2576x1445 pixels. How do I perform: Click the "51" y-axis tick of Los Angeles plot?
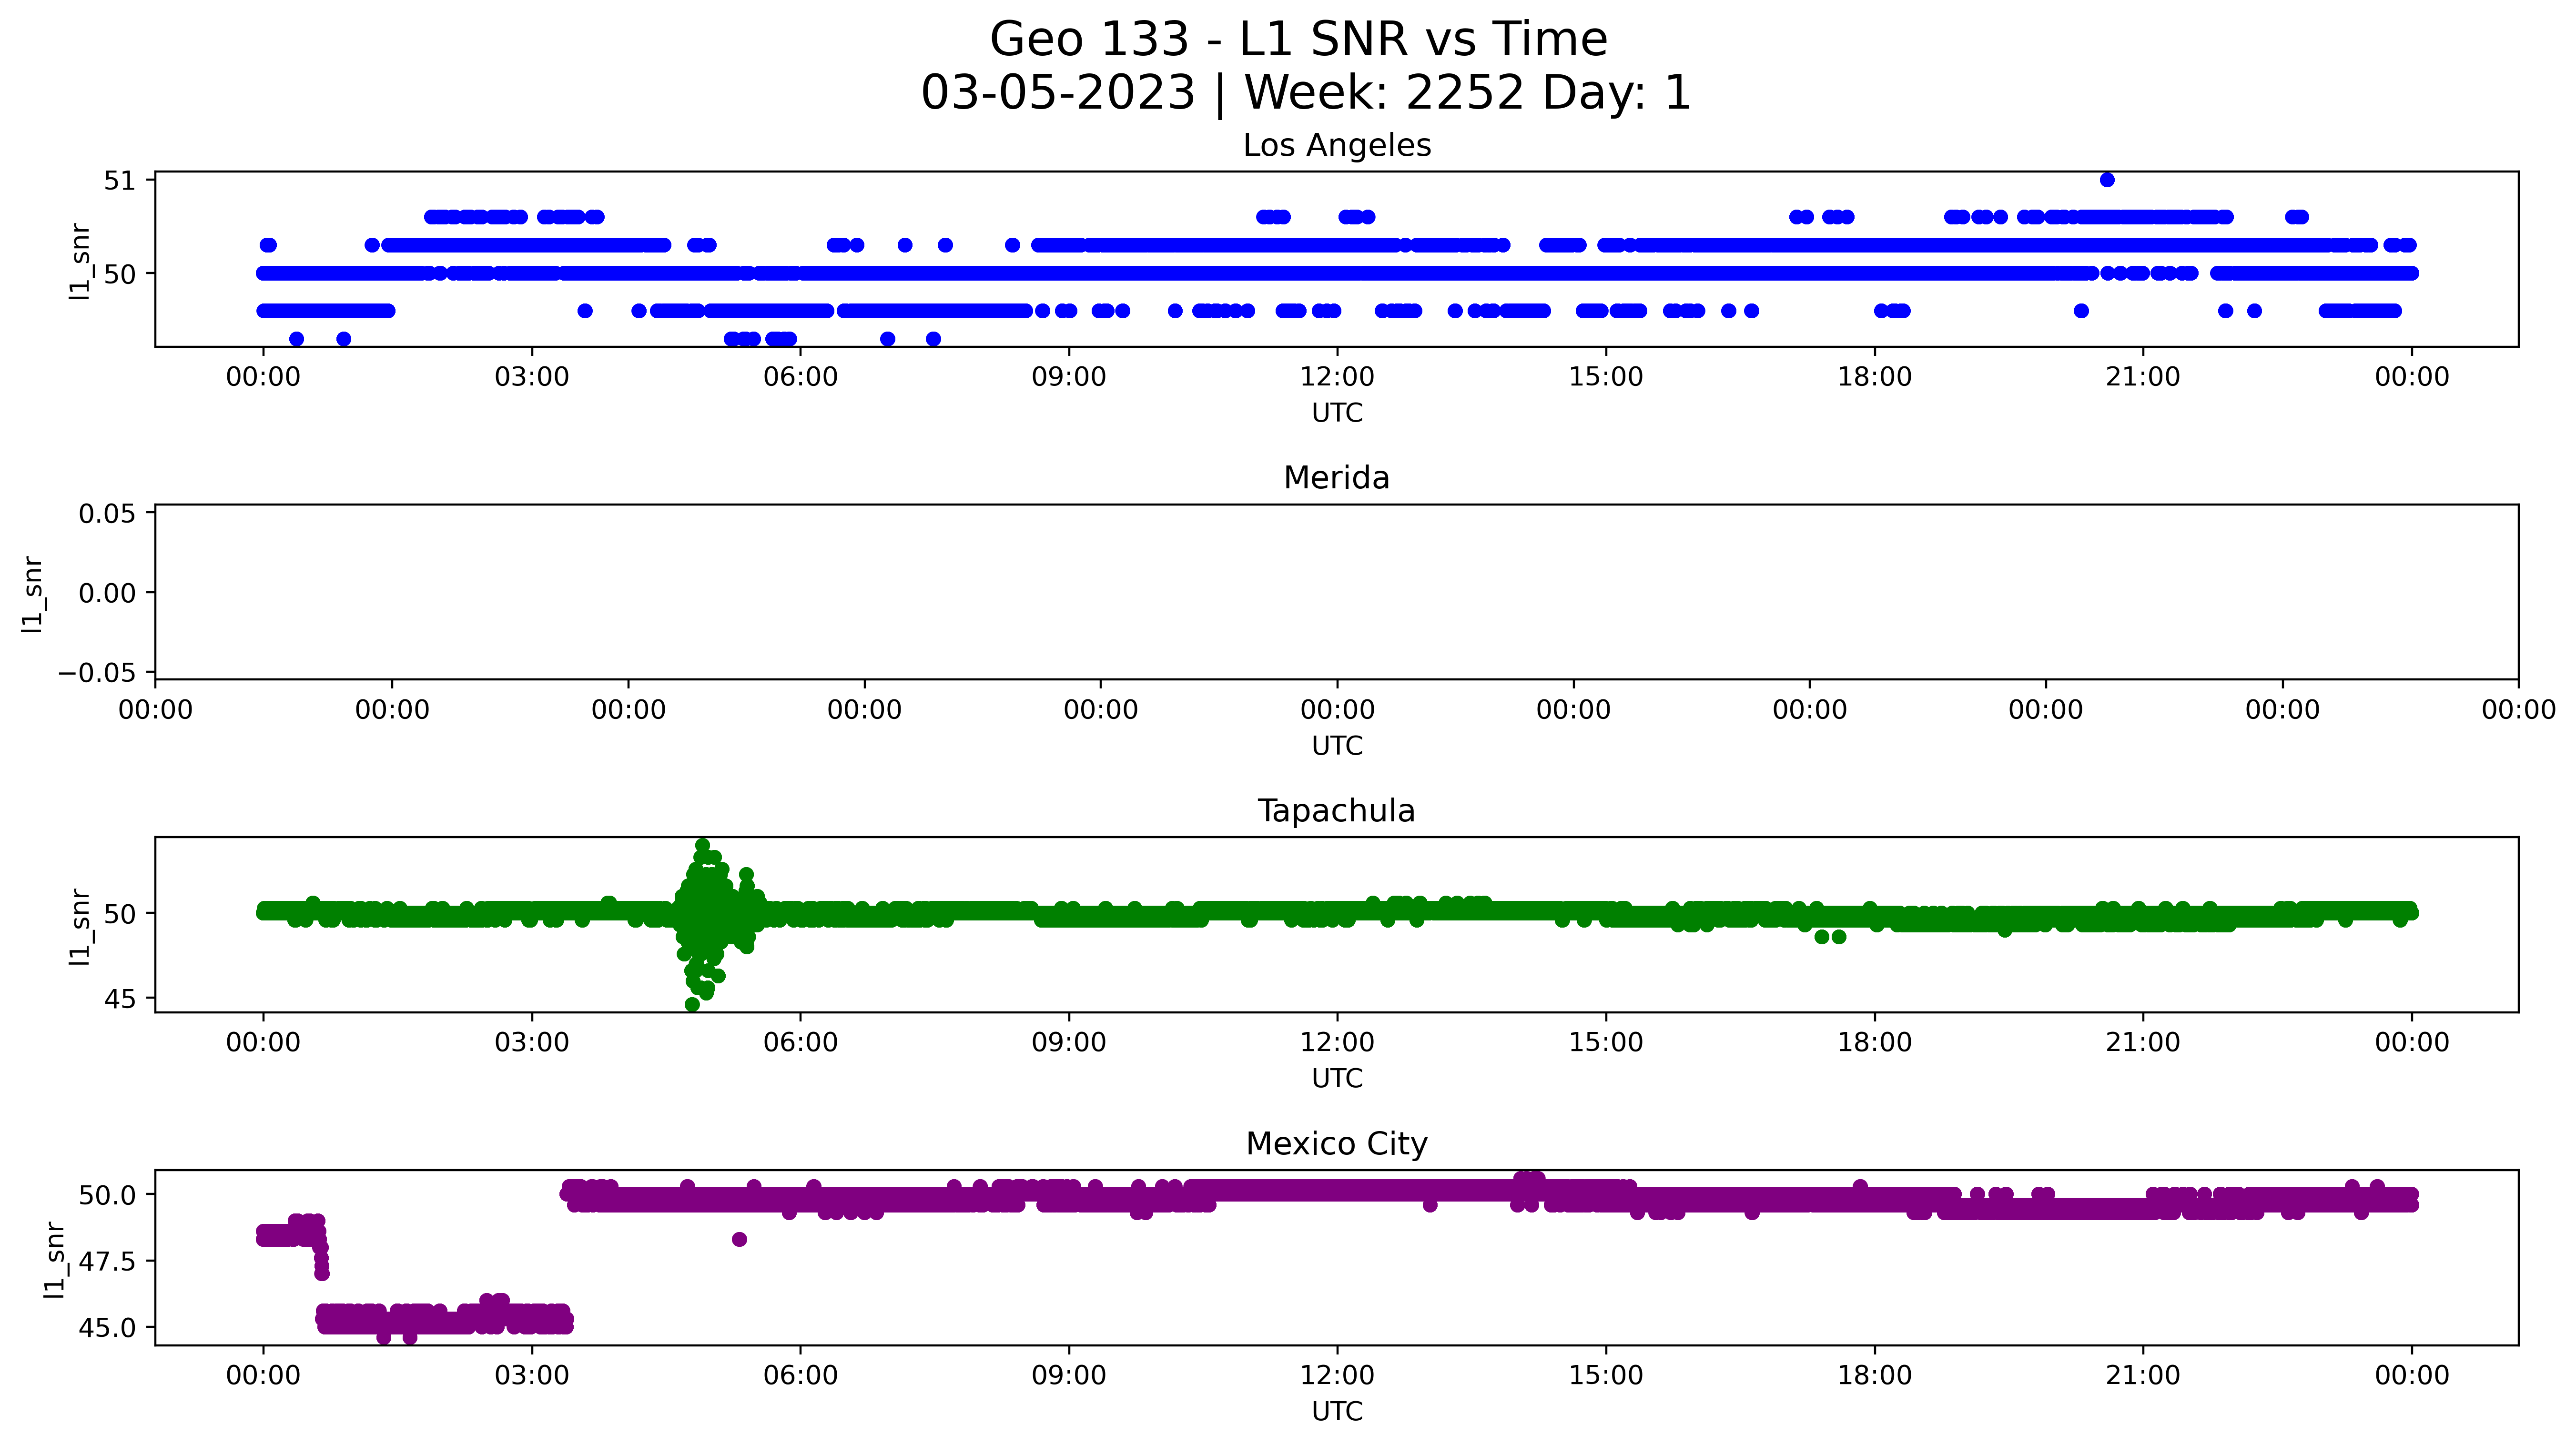tap(119, 180)
